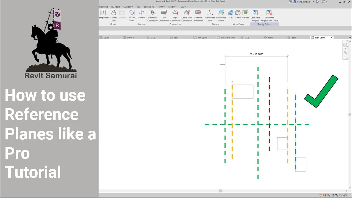
Task: Expand the navigation bar options arrow
Action: (345, 56)
